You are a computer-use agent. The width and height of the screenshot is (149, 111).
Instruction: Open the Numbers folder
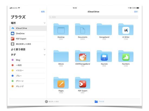[x=126, y=56]
